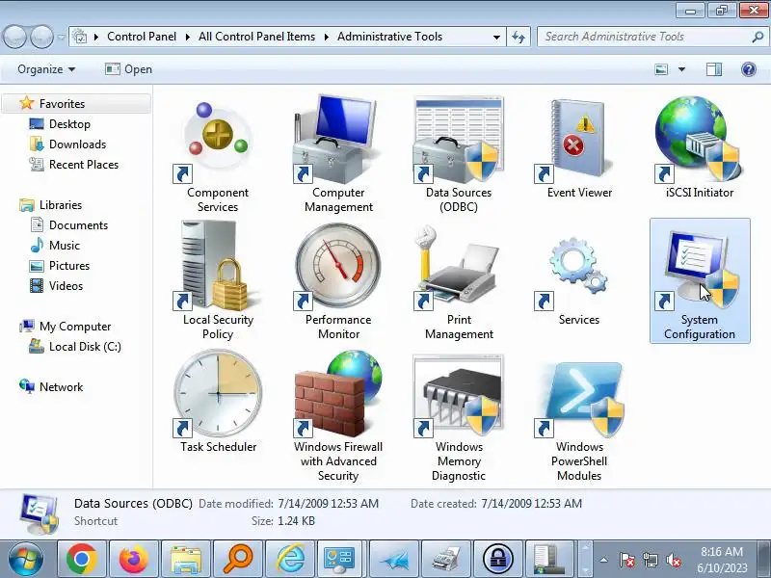The width and height of the screenshot is (771, 578).
Task: Expand the arrow after Control Panel breadcrumb
Action: 187,37
